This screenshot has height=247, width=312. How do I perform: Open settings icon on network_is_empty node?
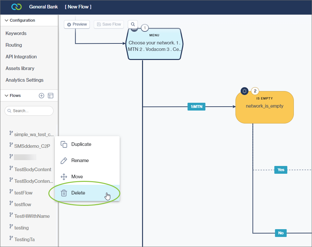click(x=244, y=91)
